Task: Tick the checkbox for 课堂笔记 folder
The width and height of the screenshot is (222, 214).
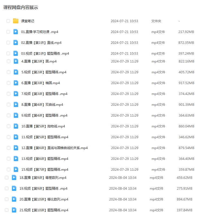Action: pos(8,21)
